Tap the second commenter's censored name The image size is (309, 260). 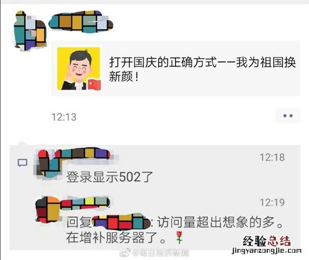(x=85, y=203)
